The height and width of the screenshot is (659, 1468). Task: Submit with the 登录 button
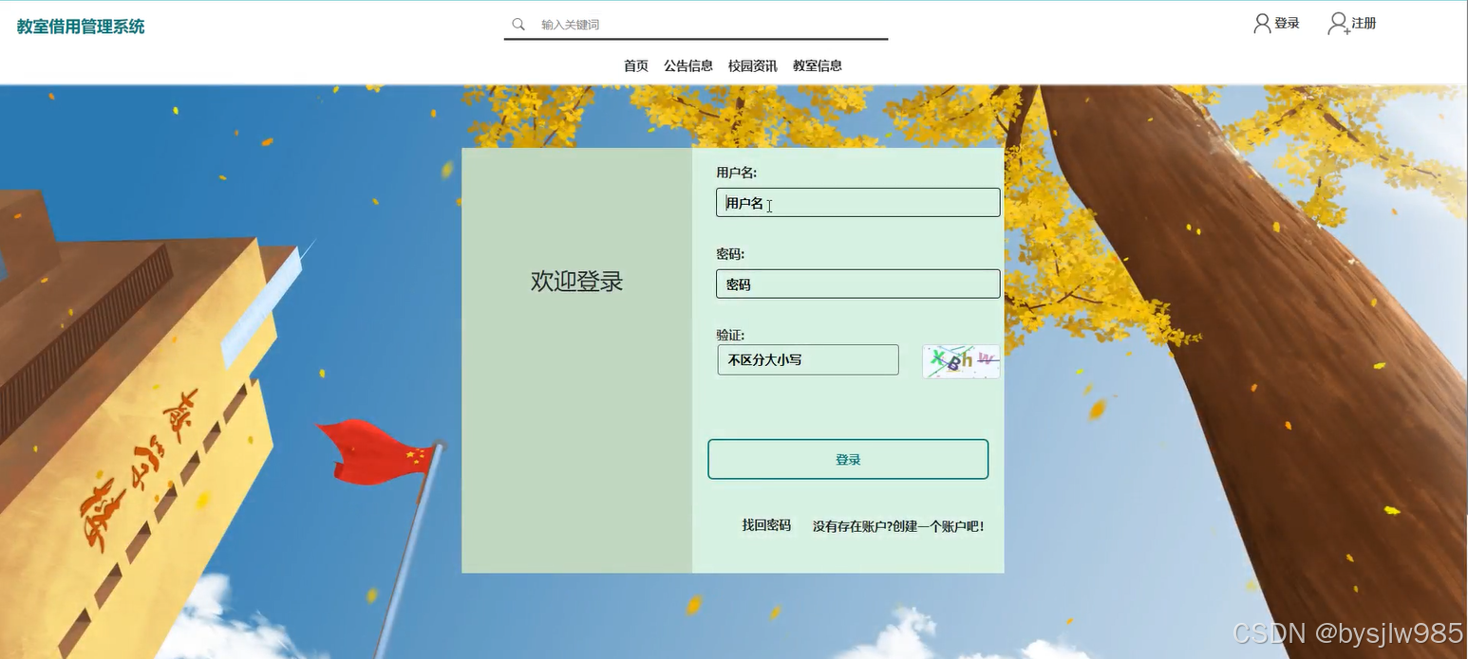click(x=848, y=460)
